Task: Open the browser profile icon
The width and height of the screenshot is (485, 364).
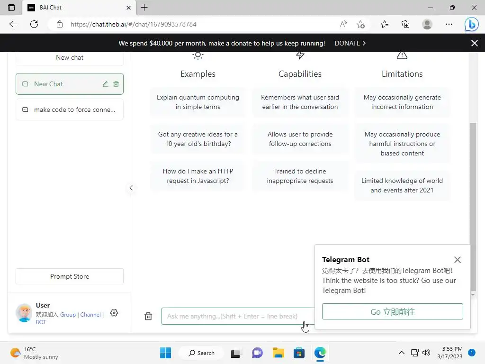Action: coord(427,24)
